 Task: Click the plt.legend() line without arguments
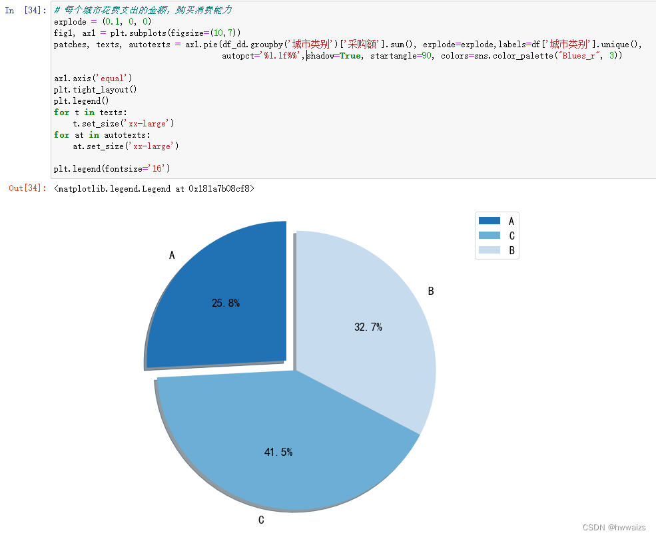(x=81, y=100)
